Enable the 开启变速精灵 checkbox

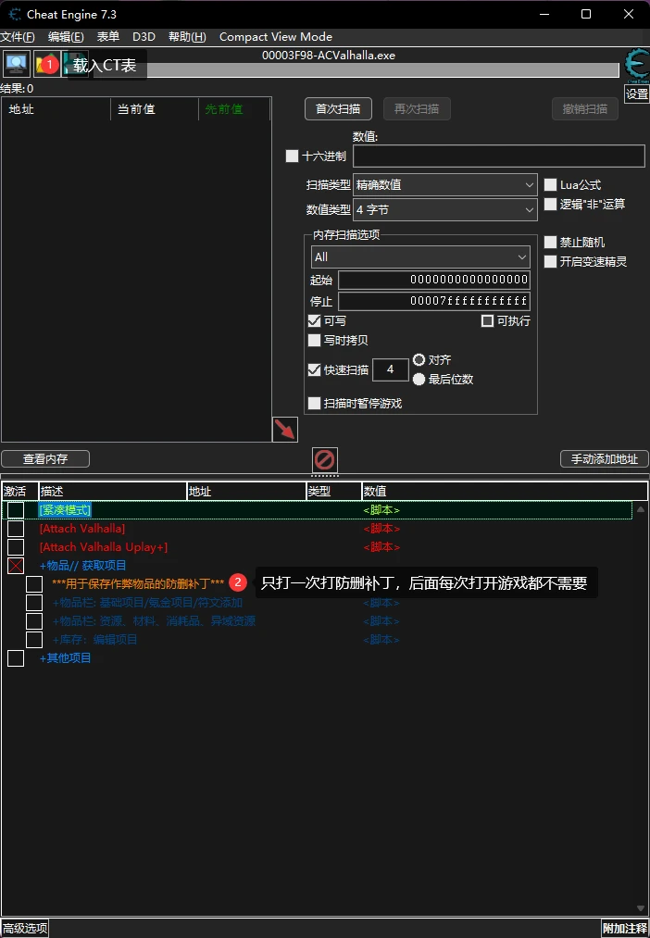(550, 261)
